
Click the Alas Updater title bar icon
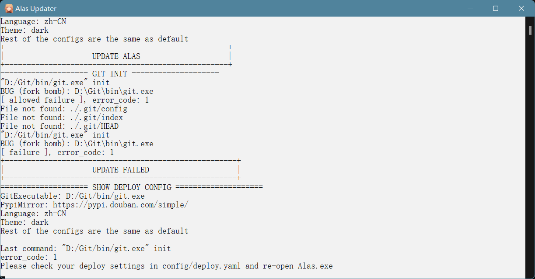click(9, 8)
